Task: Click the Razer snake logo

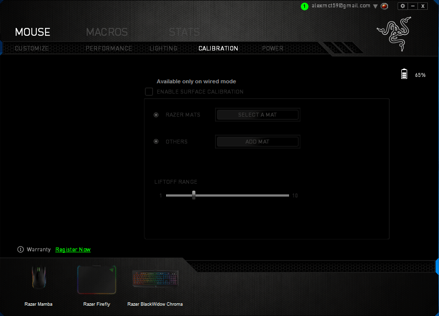Action: 394,34
